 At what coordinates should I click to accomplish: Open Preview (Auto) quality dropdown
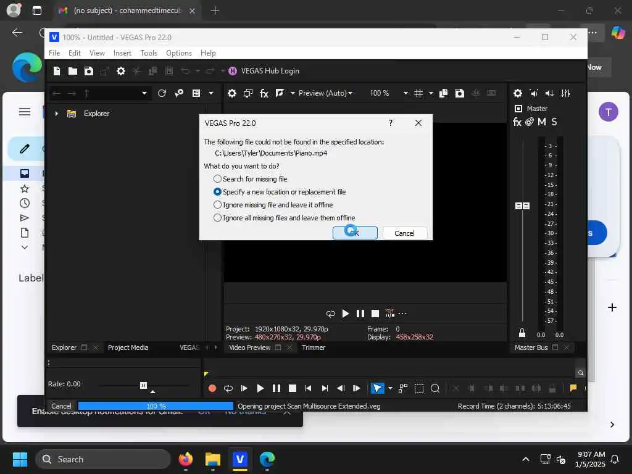tap(326, 93)
